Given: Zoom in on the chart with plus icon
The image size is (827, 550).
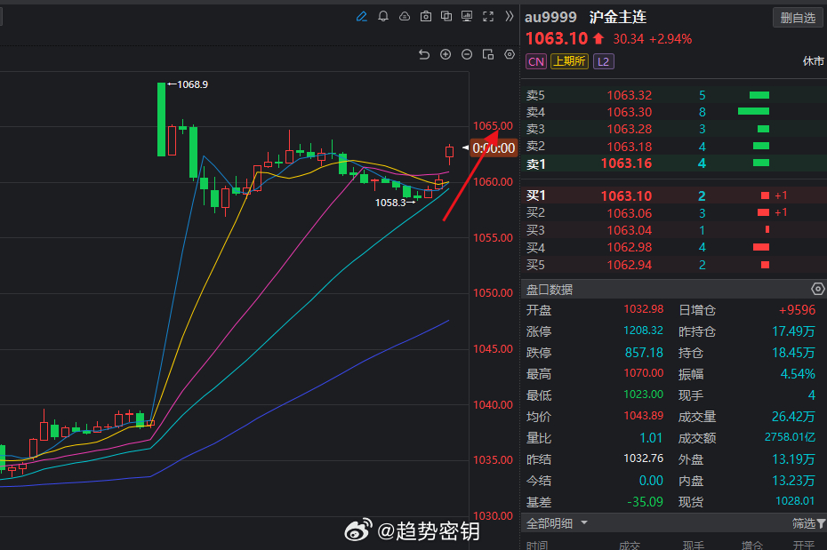Looking at the screenshot, I should tap(445, 54).
